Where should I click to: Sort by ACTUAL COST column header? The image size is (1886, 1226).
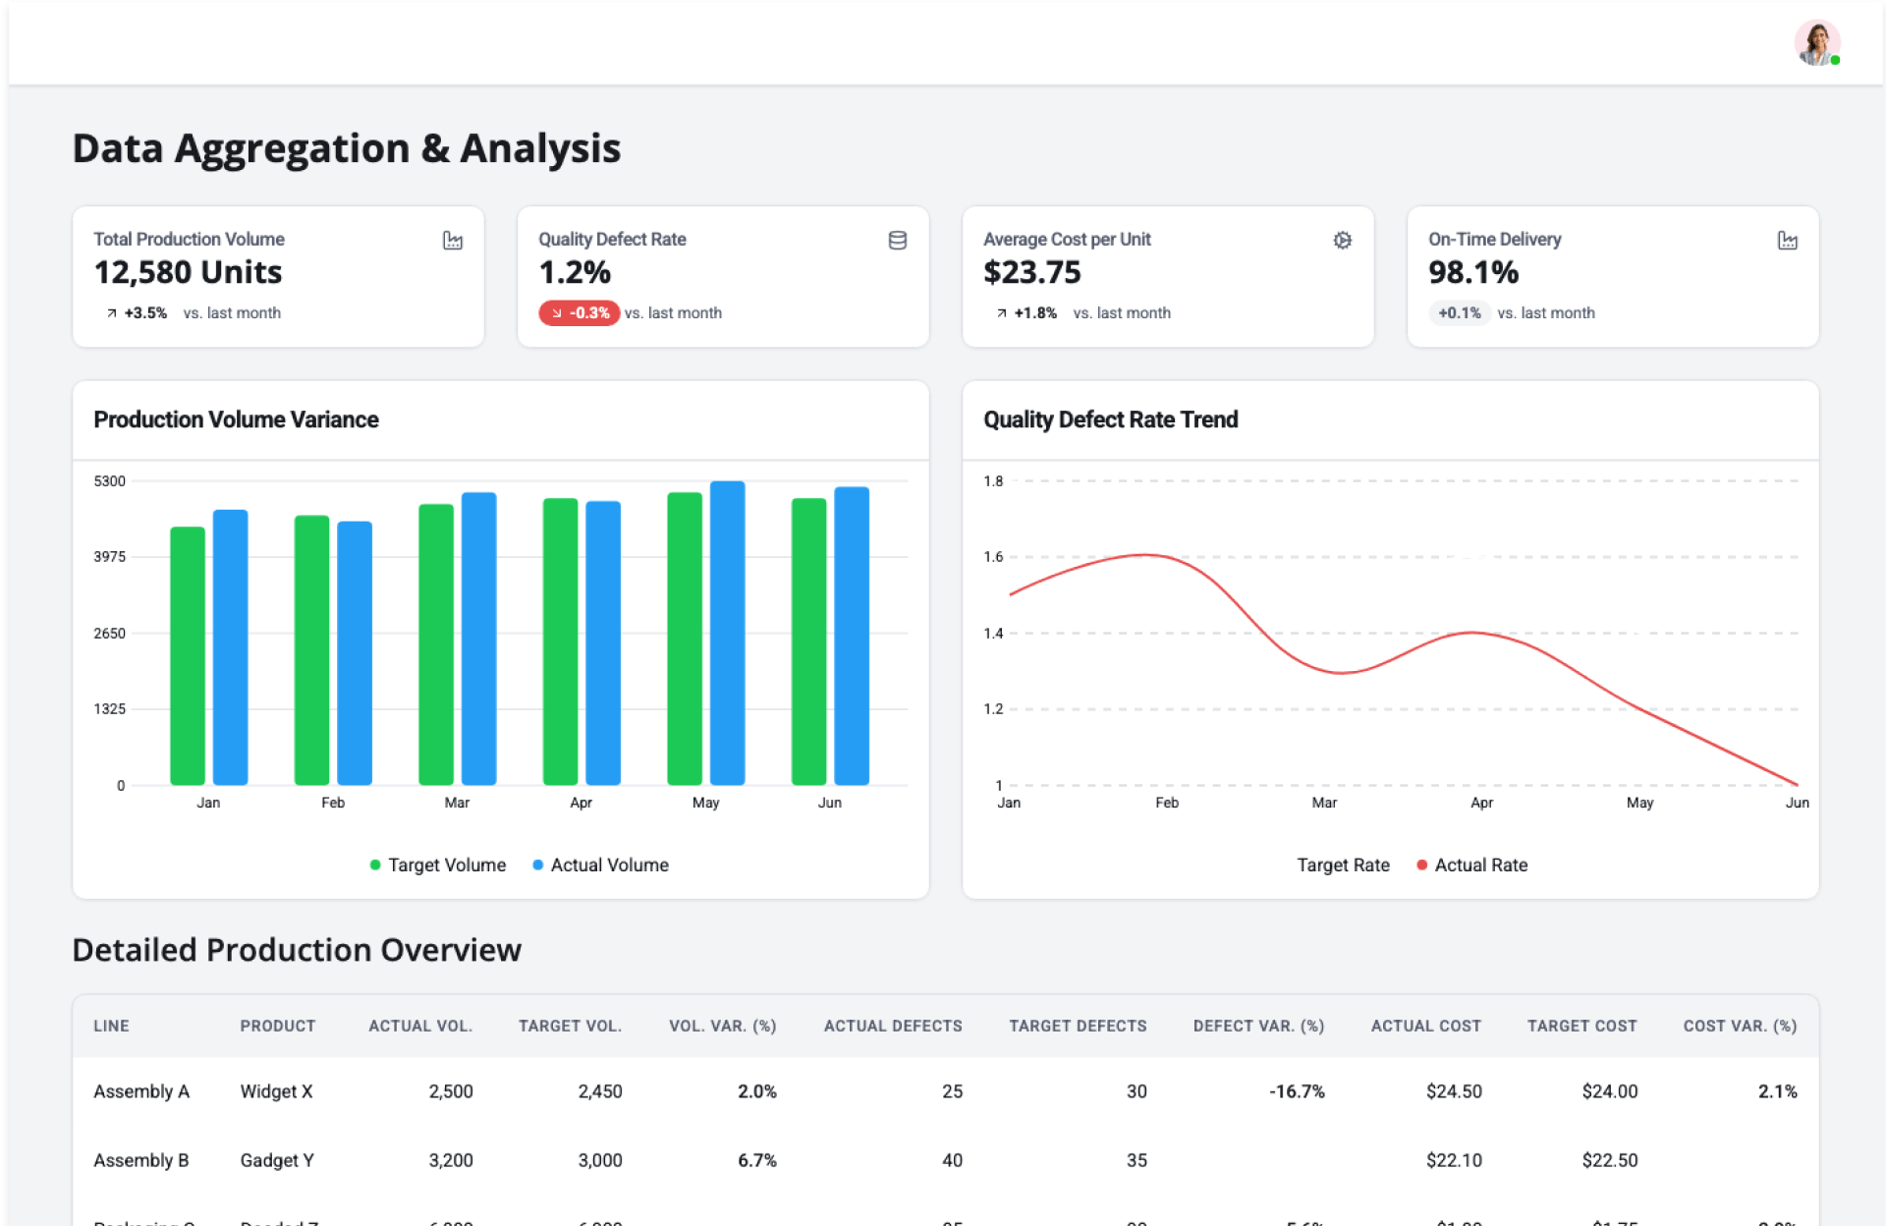tap(1425, 1026)
